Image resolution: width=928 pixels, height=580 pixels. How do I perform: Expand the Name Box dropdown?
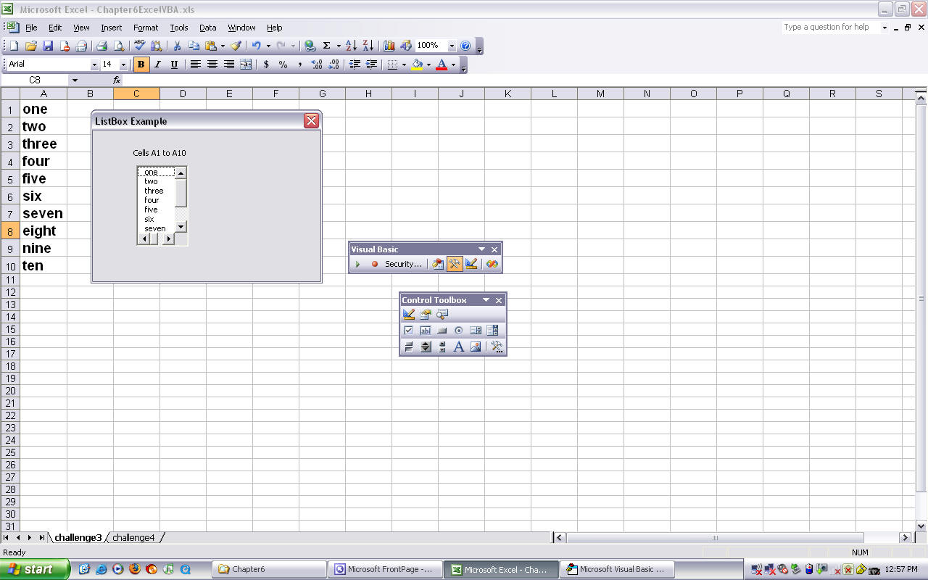point(75,80)
